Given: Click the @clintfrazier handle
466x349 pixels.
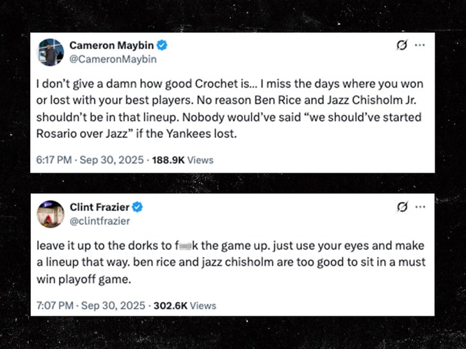Looking at the screenshot, I should [x=99, y=221].
